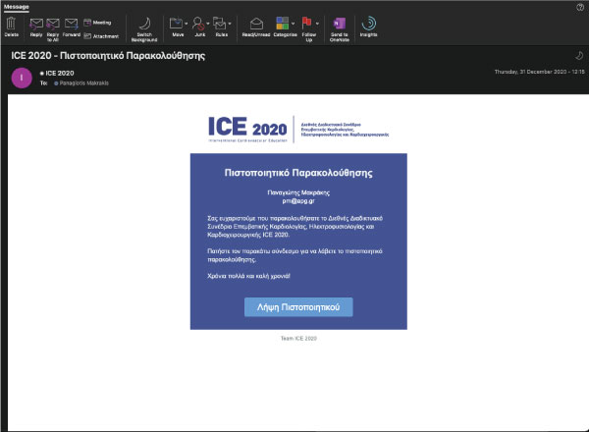Click the Rules icon
Image resolution: width=589 pixels, height=432 pixels.
tap(219, 24)
